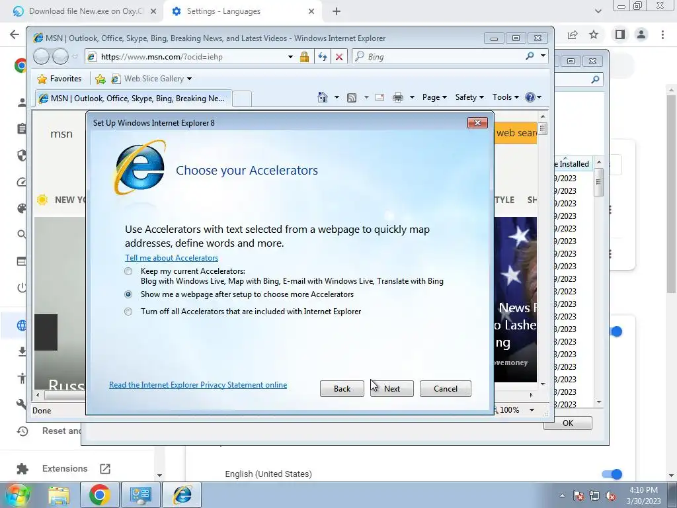Image resolution: width=677 pixels, height=508 pixels.
Task: Expand Web Slice Gallery dropdown
Action: coord(190,79)
